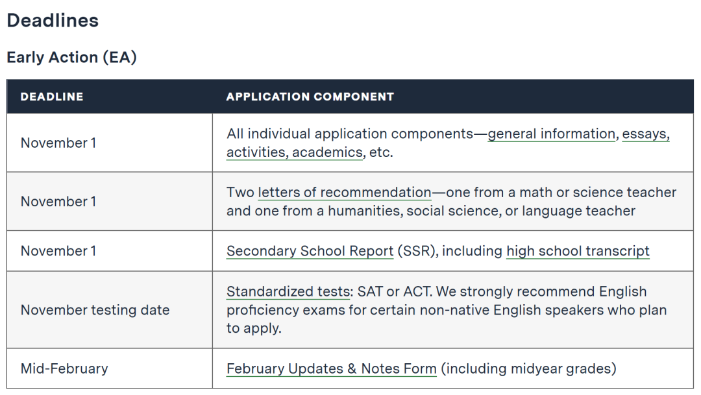Click November 1 in the general information row
This screenshot has width=701, height=395.
pos(58,143)
